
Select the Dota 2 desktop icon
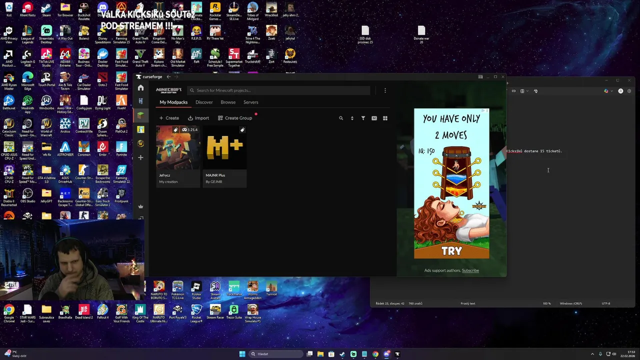click(x=102, y=79)
